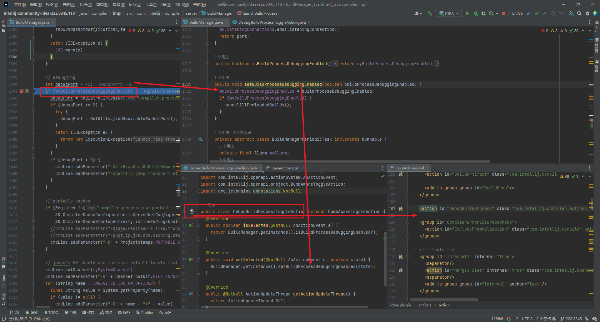Stop the running process via red square icon
Viewport: 600px width, 322px height.
point(503,13)
